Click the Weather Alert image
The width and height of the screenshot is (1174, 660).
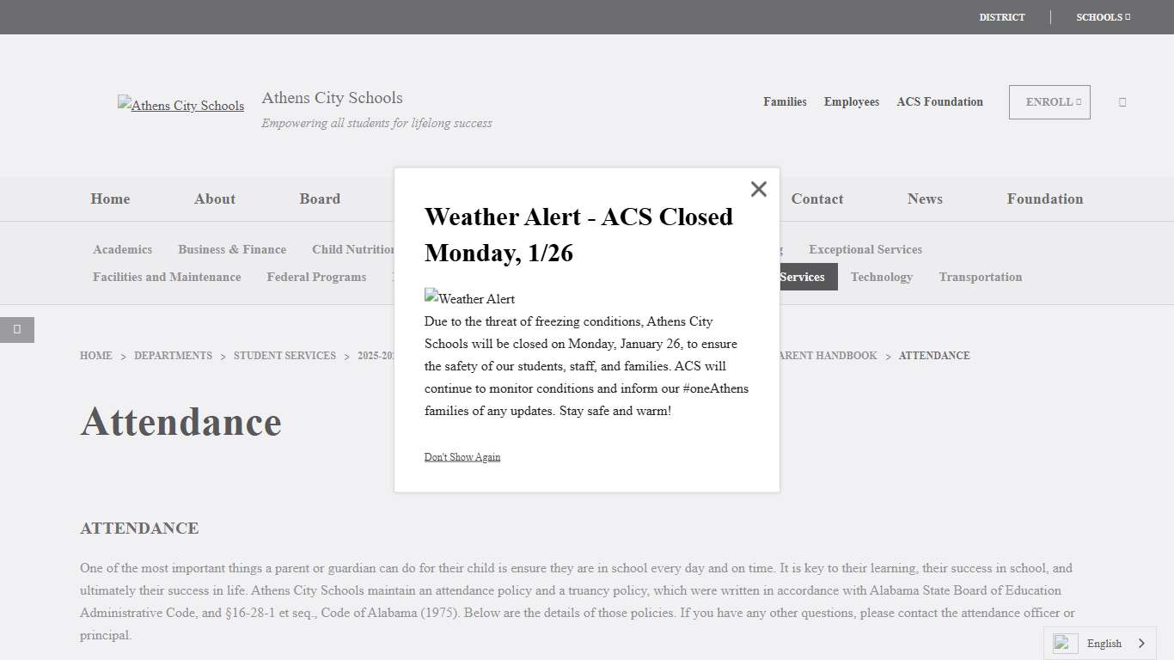click(469, 299)
